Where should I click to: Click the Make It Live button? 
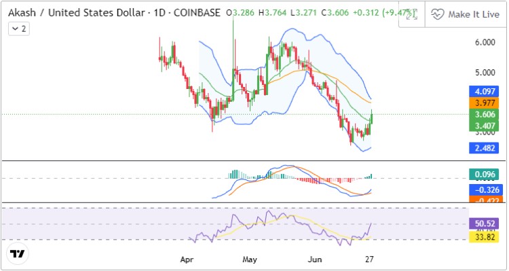tap(466, 14)
